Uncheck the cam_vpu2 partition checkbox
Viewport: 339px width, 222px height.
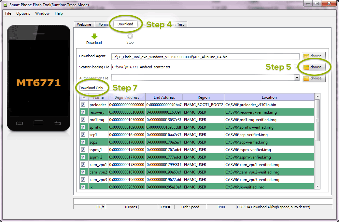(83, 172)
